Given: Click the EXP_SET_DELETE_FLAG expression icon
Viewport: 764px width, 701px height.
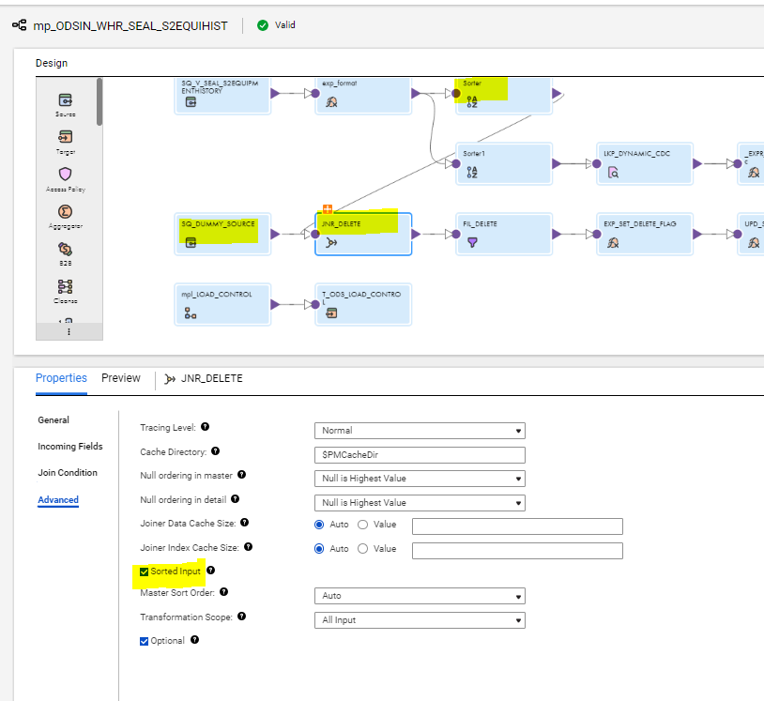Looking at the screenshot, I should (613, 242).
